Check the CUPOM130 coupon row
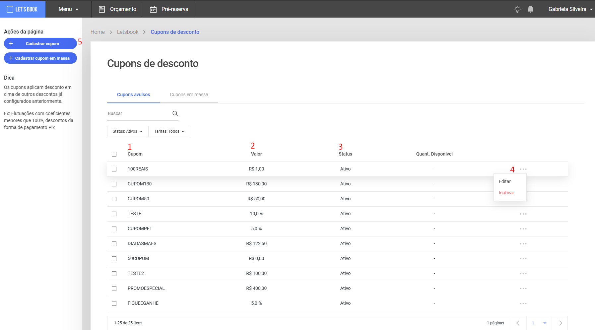 114,184
